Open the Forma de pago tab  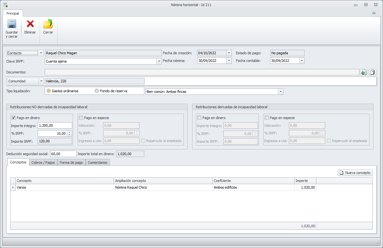click(x=71, y=162)
